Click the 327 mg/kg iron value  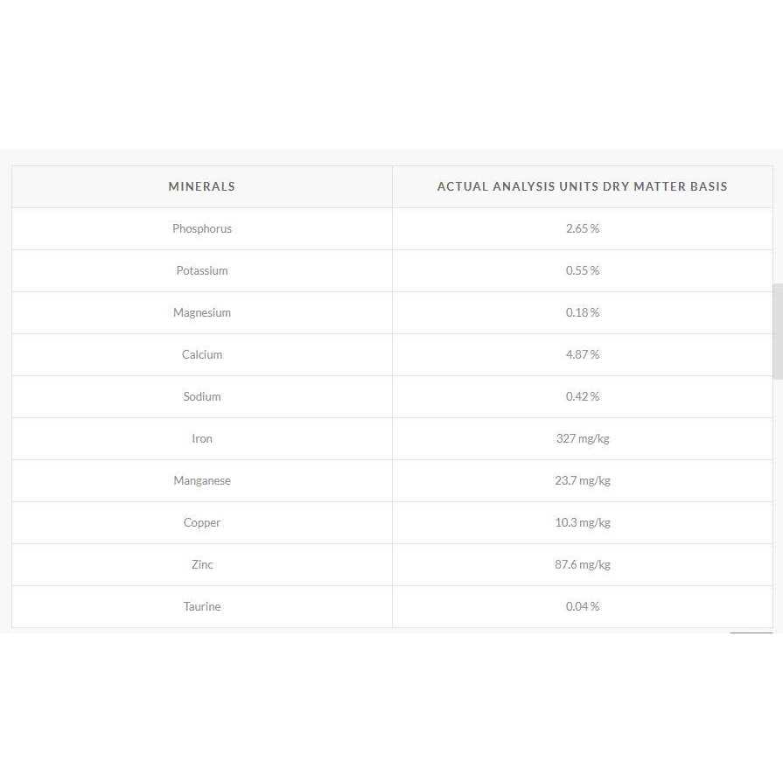pos(583,438)
